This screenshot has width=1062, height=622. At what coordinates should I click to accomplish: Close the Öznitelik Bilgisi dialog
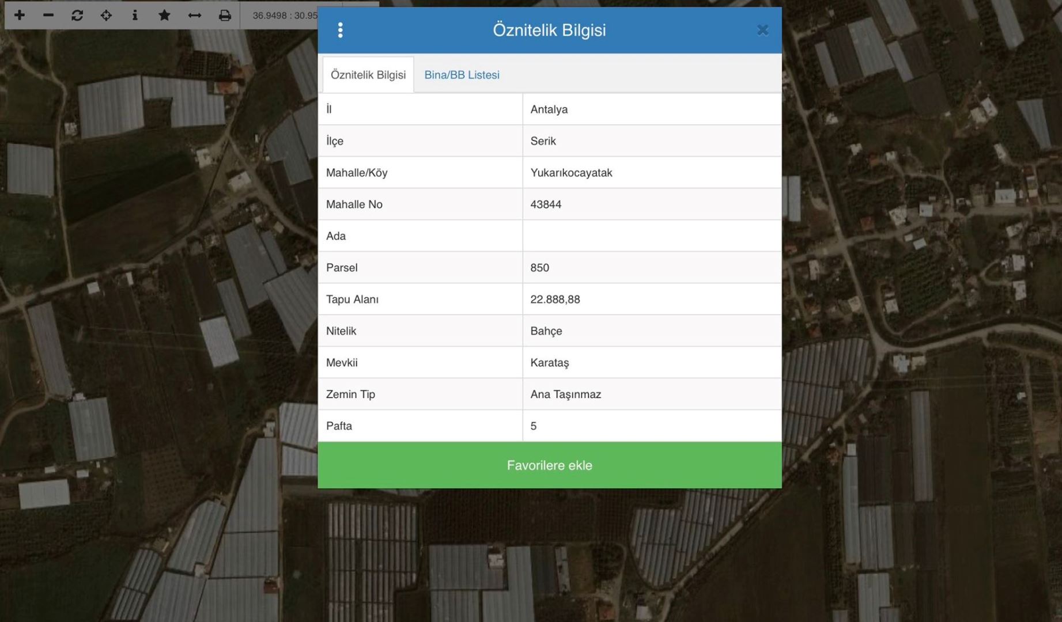(762, 30)
